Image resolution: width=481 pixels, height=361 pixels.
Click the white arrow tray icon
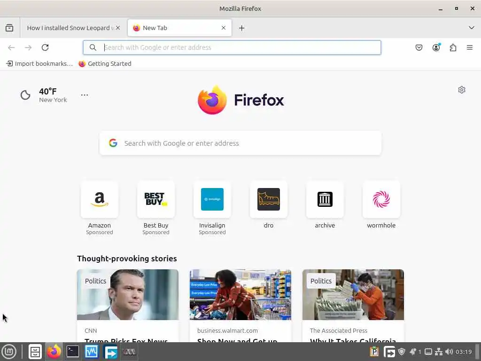point(389,352)
